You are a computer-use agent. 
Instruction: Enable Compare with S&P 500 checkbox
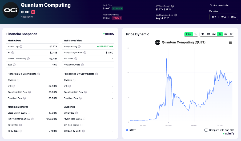coord(206,130)
